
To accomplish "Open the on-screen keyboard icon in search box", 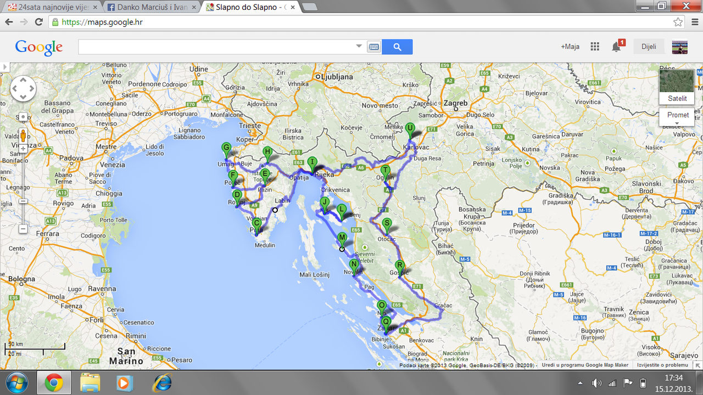I will (x=374, y=47).
